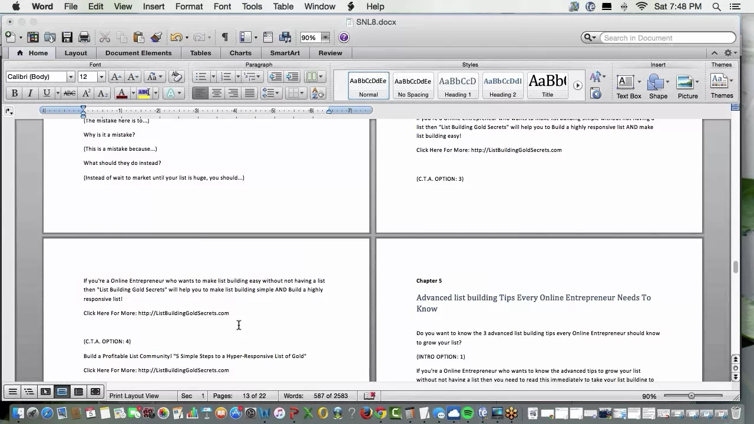
Task: Open the font size dropdown
Action: pyautogui.click(x=101, y=77)
